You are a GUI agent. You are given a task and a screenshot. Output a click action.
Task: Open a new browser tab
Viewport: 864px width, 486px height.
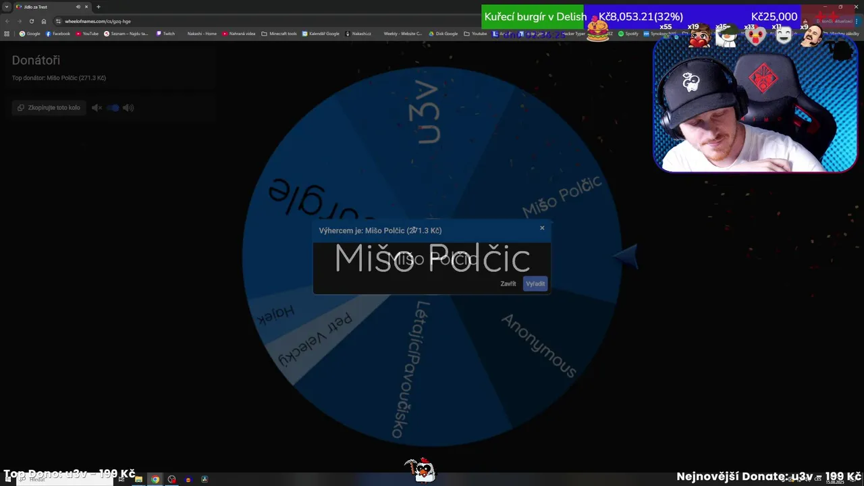pyautogui.click(x=99, y=7)
